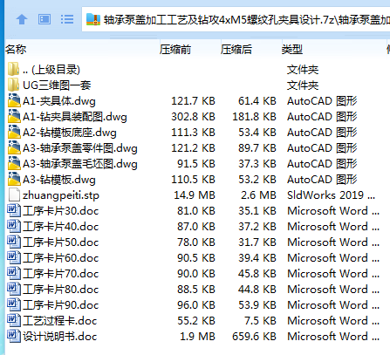Click the DWG icon of A3-钻模板.dwg
The height and width of the screenshot is (355, 390).
coord(14,179)
